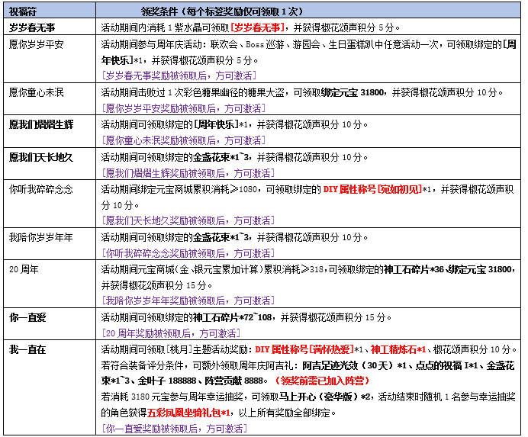Click the red 神工精炼石*1 reward
This screenshot has width=528, height=437.
pos(398,349)
